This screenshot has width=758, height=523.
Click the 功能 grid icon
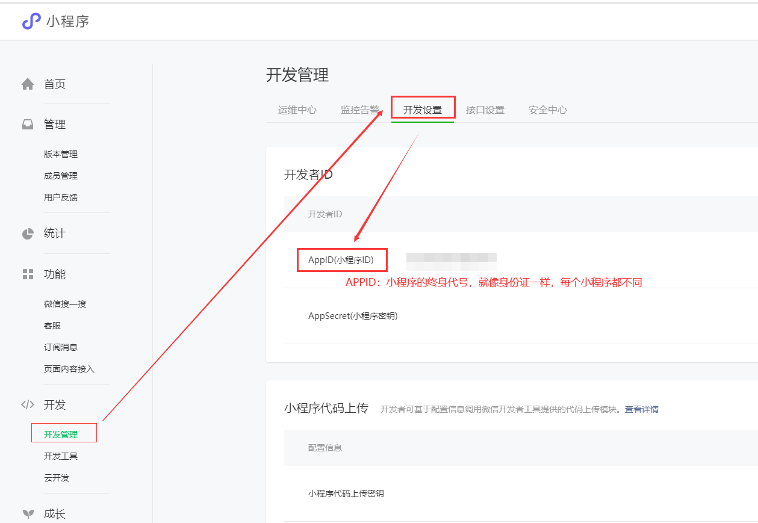click(x=28, y=274)
